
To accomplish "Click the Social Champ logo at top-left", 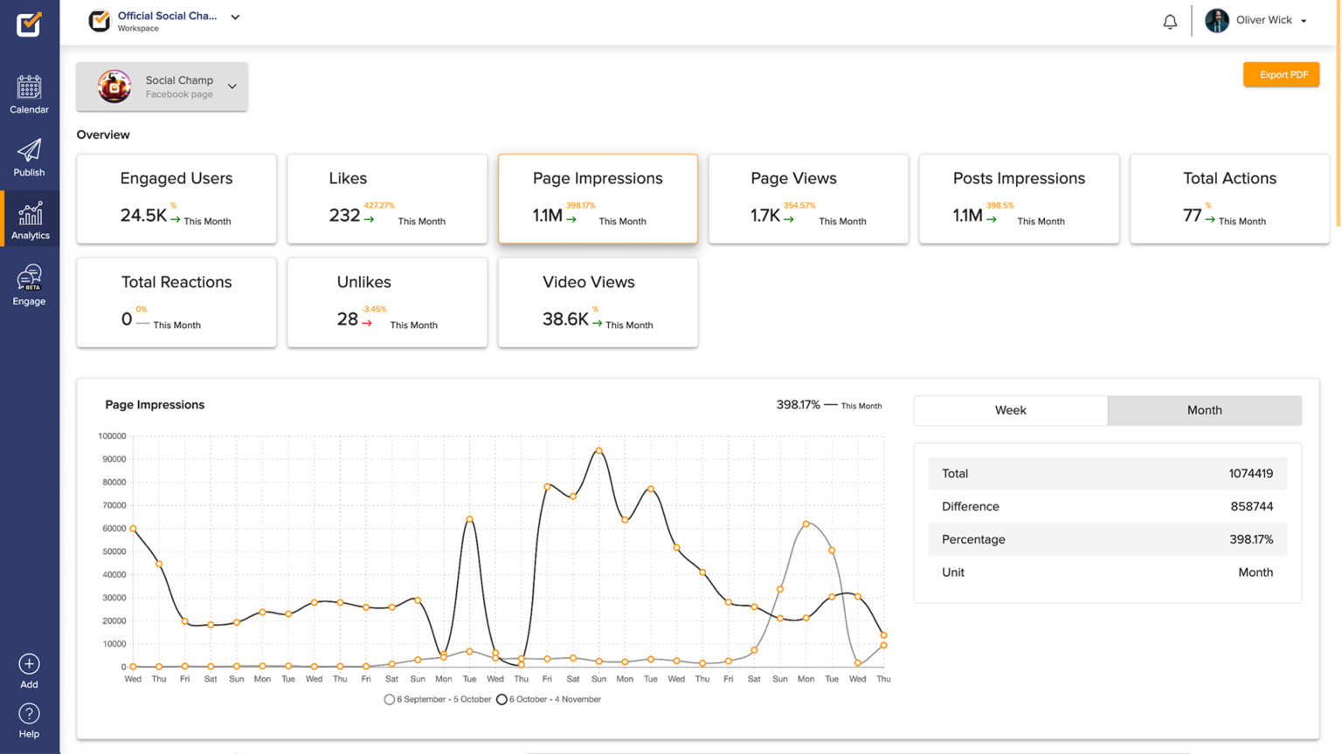I will (29, 24).
